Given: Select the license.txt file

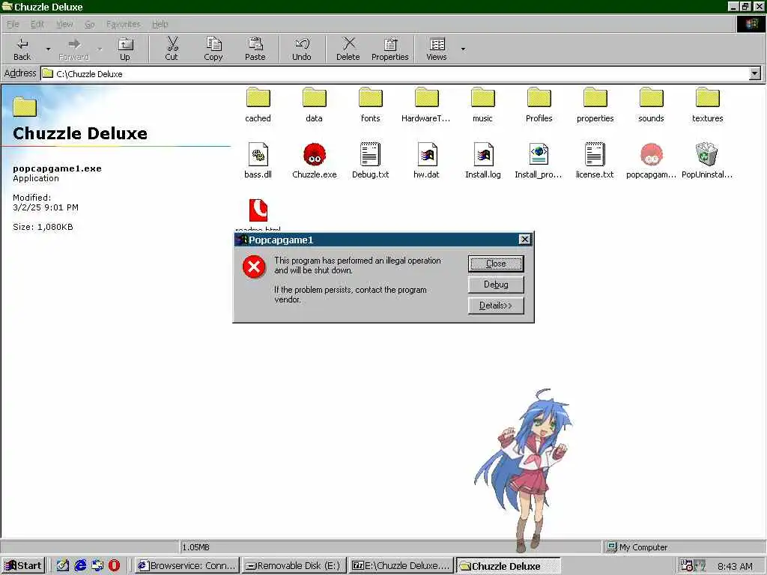Looking at the screenshot, I should tap(595, 160).
